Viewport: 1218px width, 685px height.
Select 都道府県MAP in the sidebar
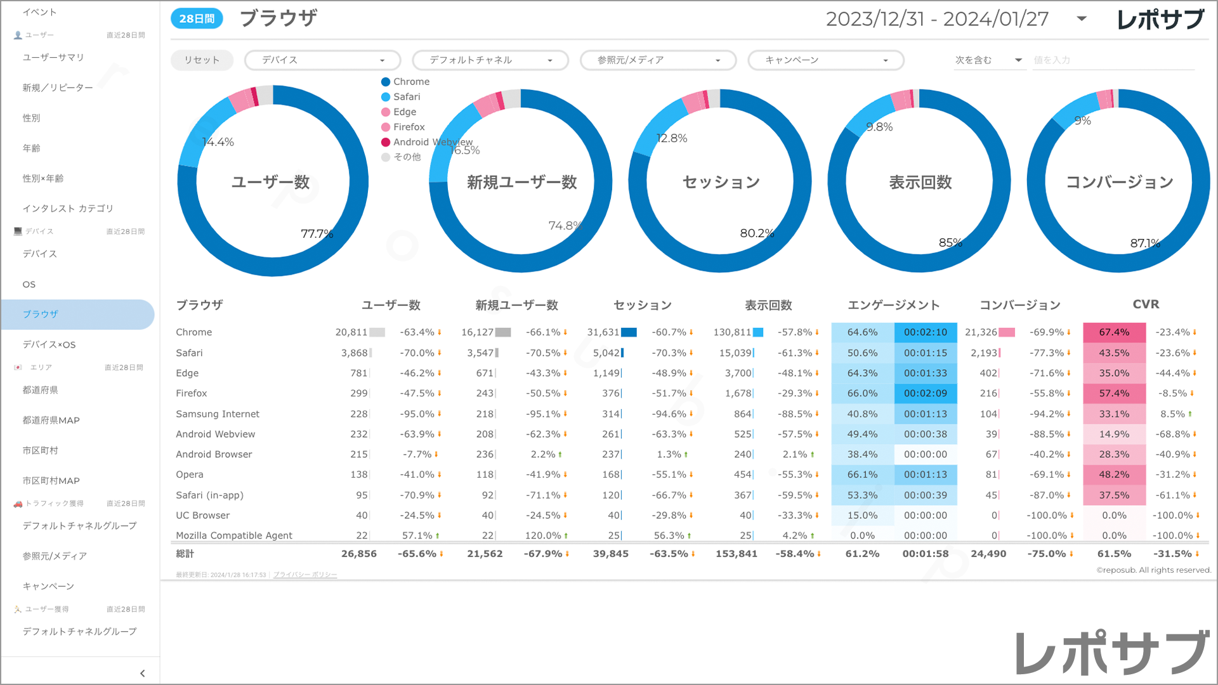51,421
